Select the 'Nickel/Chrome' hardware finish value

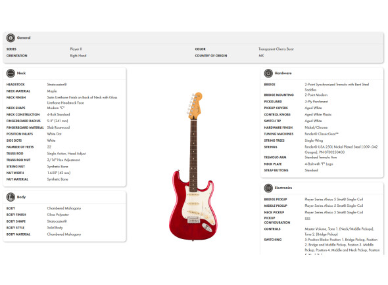(316, 127)
